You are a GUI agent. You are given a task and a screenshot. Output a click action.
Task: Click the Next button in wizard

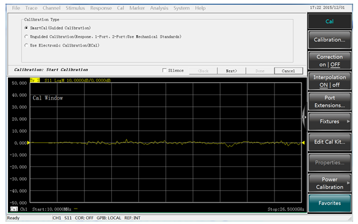click(231, 71)
